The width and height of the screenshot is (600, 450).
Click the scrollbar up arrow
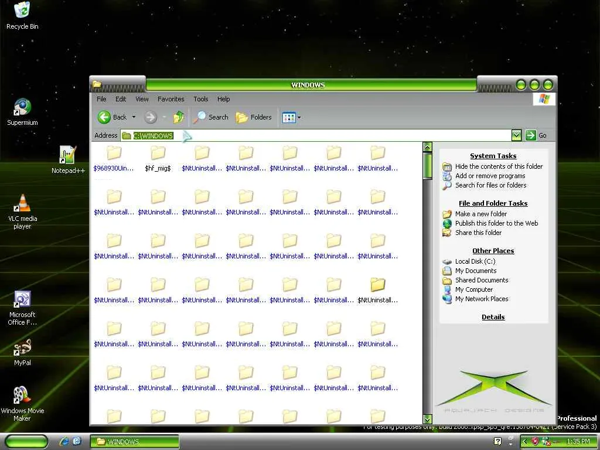coord(427,146)
